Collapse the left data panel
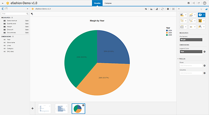The image size is (209, 115). (27, 9)
